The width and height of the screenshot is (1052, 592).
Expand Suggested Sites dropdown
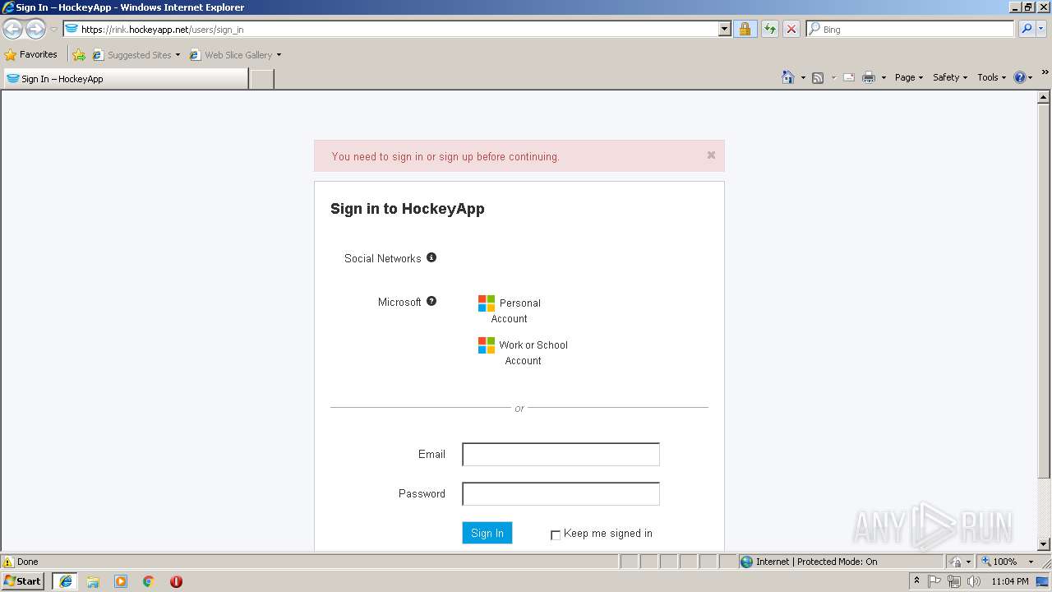178,55
